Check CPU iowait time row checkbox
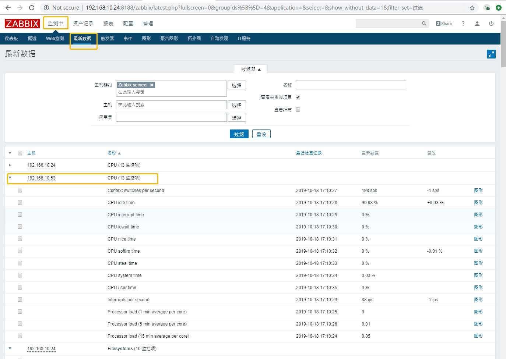506x359 pixels. click(x=20, y=227)
